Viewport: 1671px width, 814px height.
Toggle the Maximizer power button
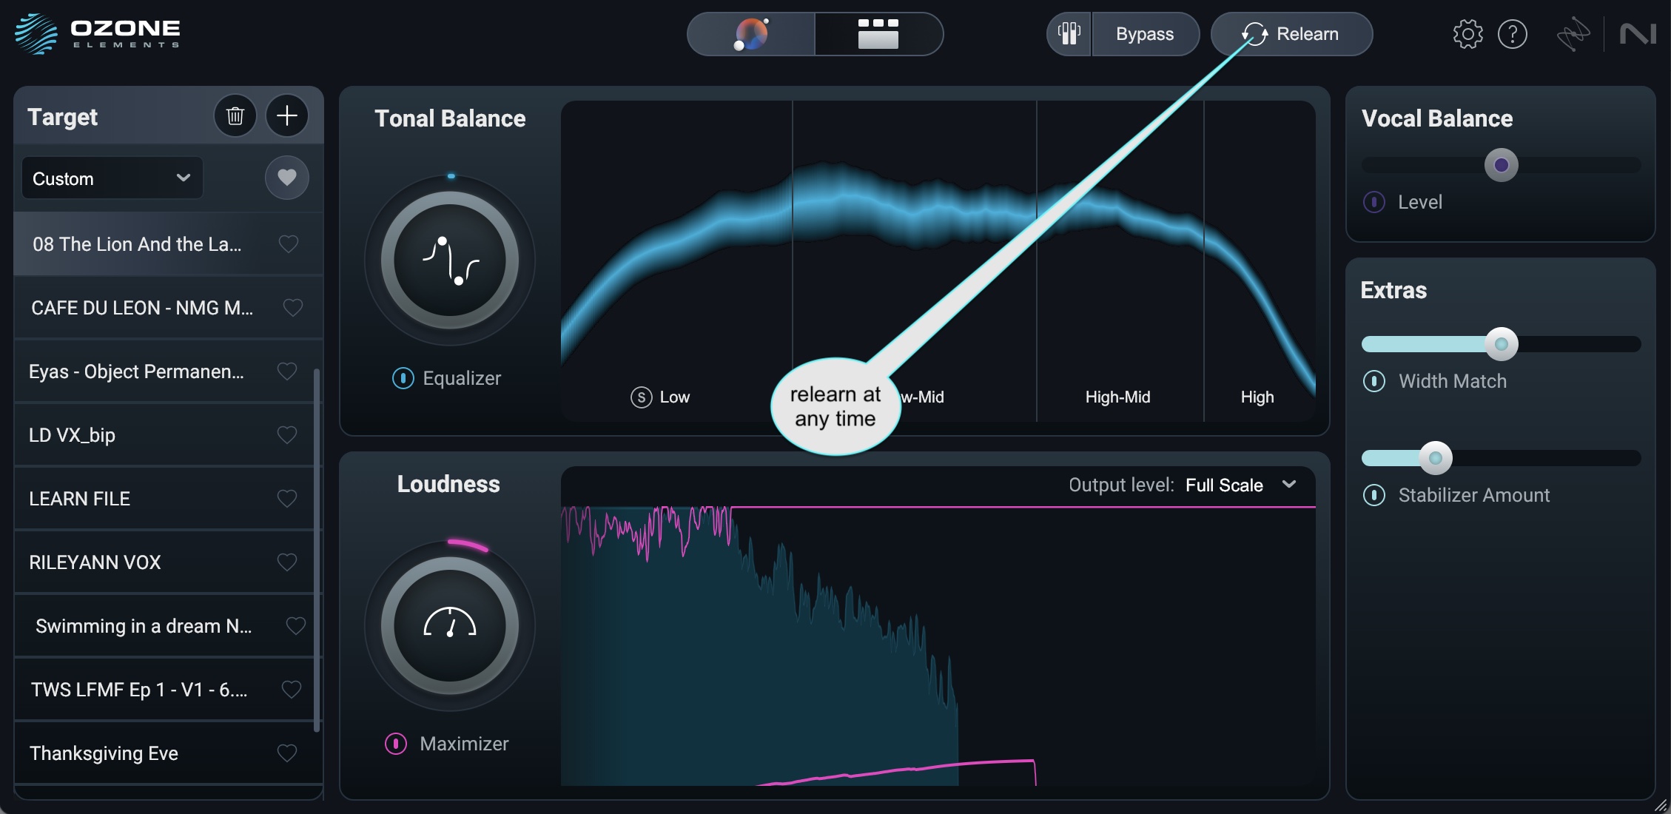click(396, 744)
